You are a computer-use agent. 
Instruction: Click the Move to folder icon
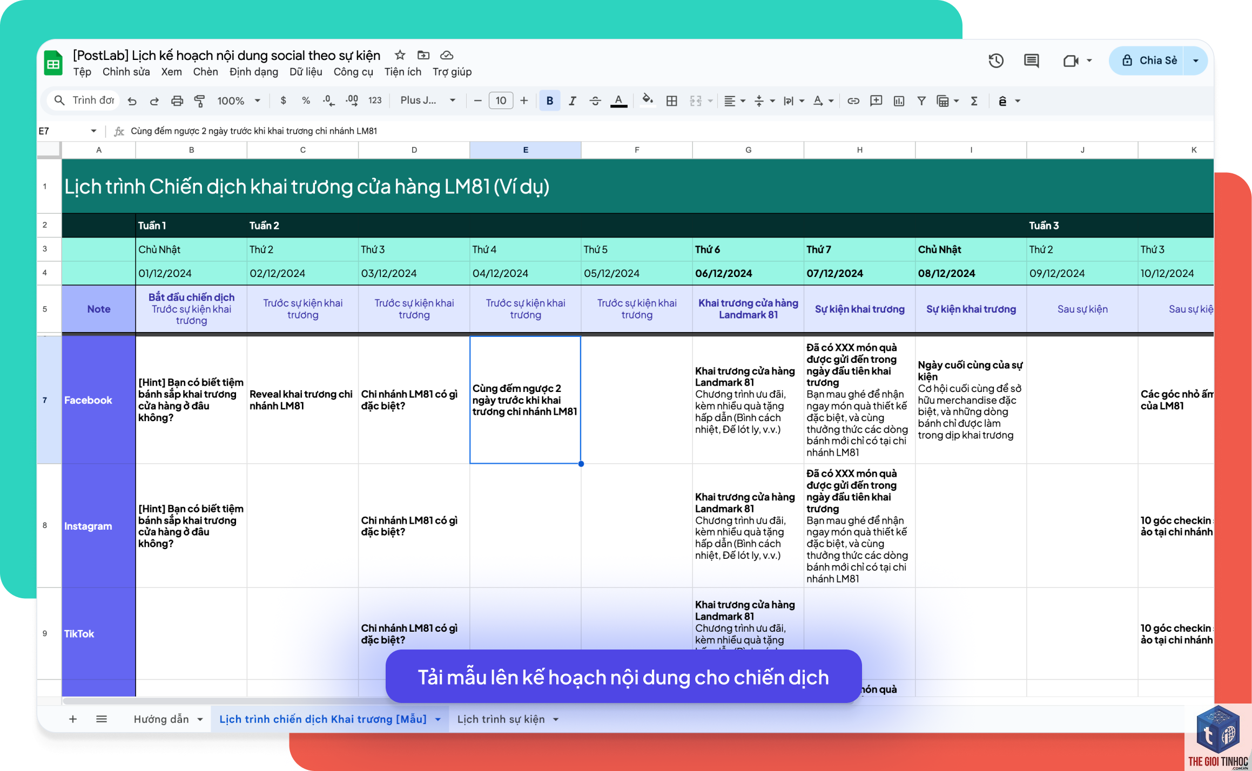pyautogui.click(x=423, y=55)
